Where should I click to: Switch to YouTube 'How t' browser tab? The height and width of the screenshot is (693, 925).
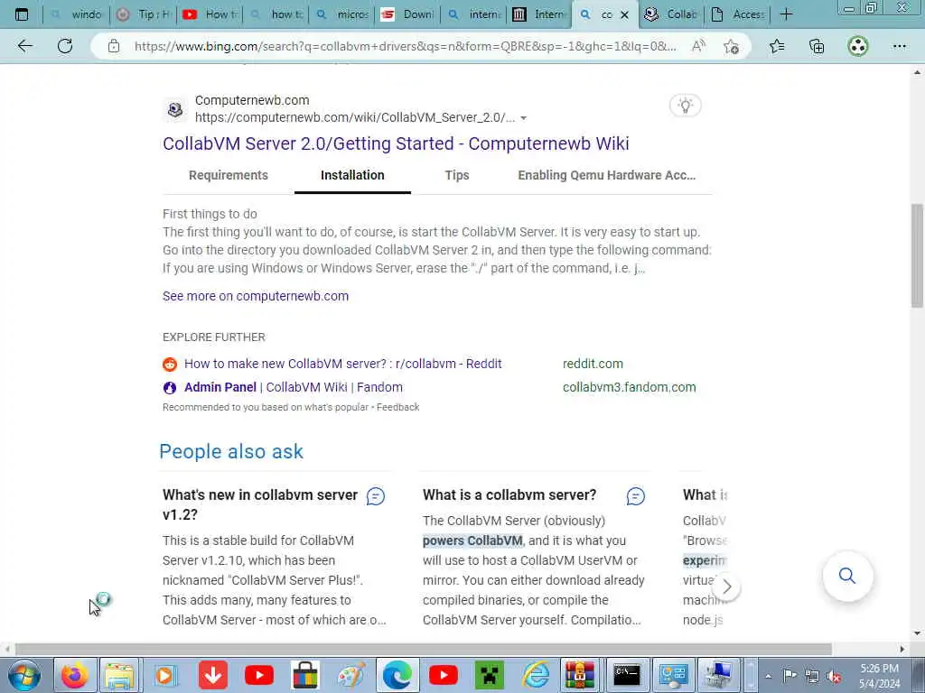[x=210, y=14]
